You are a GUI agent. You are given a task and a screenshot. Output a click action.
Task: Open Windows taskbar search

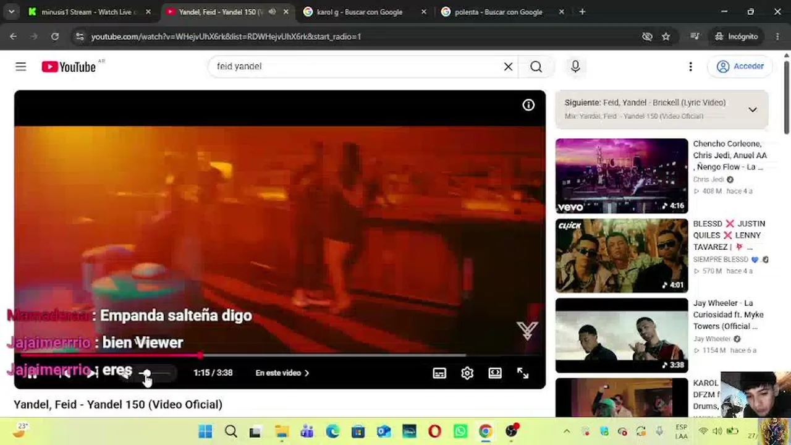[x=231, y=431]
